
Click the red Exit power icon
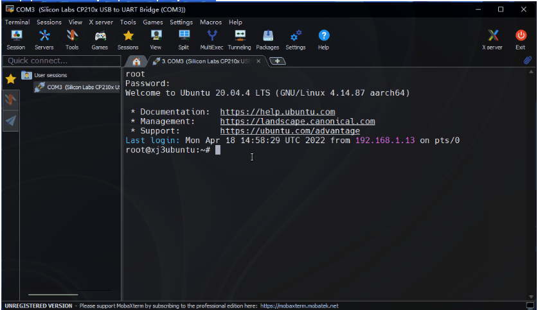[x=521, y=40]
